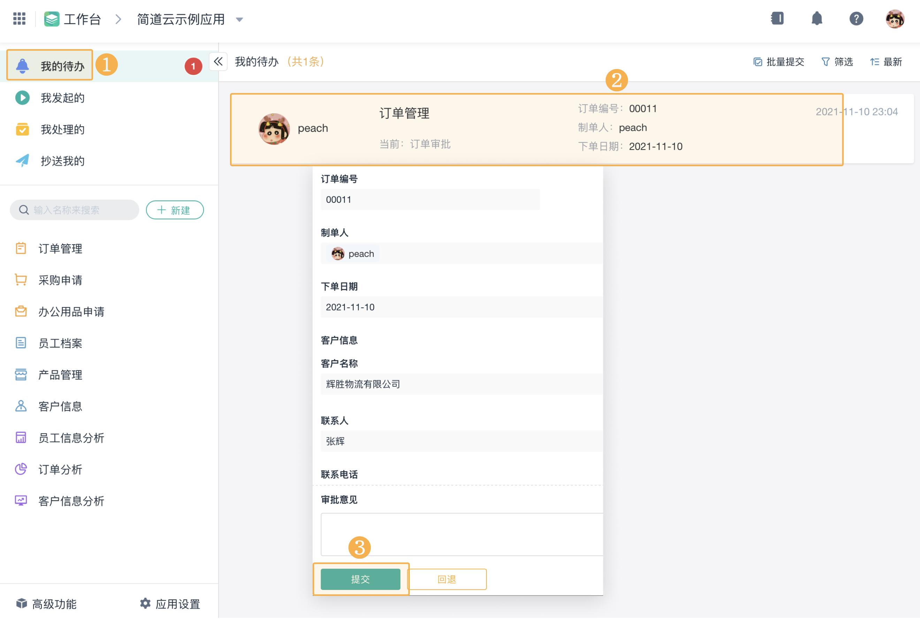920x621 pixels.
Task: Collapse the todo list panel with double-chevron
Action: click(217, 62)
